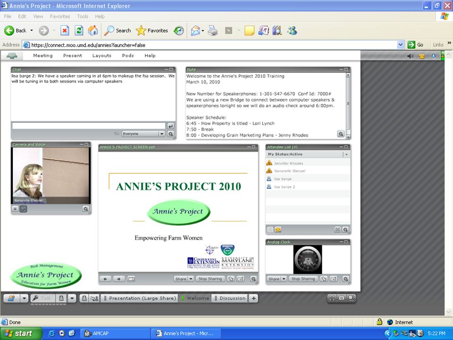
Task: Refresh the page in Internet Explorer
Action: (x=79, y=30)
